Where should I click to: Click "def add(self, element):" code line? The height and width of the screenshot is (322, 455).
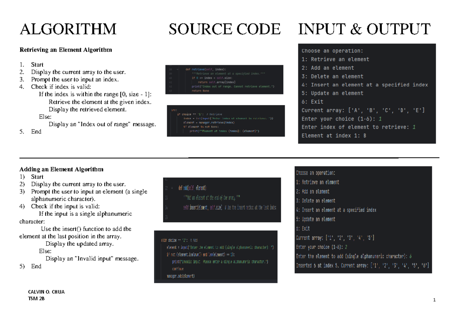193,188
